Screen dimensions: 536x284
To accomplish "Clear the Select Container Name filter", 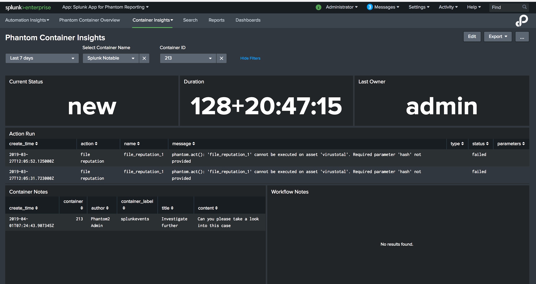I will [x=144, y=58].
